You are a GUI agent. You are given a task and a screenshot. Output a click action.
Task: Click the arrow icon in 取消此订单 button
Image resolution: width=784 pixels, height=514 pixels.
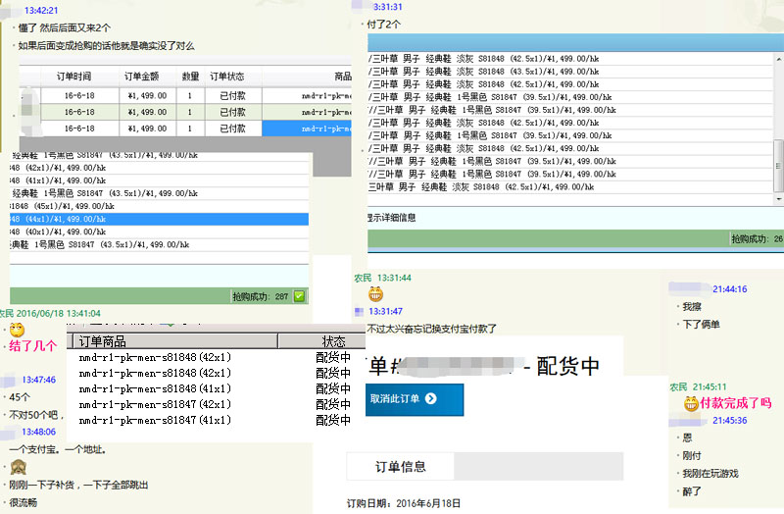point(431,399)
